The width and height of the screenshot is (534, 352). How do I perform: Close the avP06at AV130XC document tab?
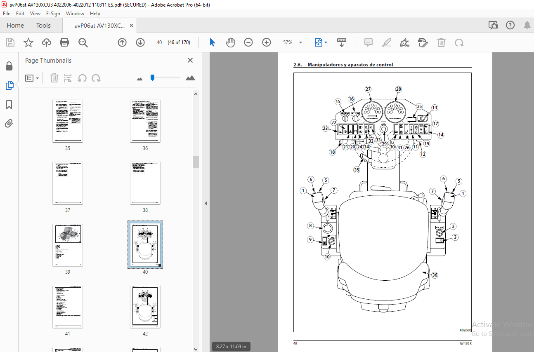click(x=131, y=26)
